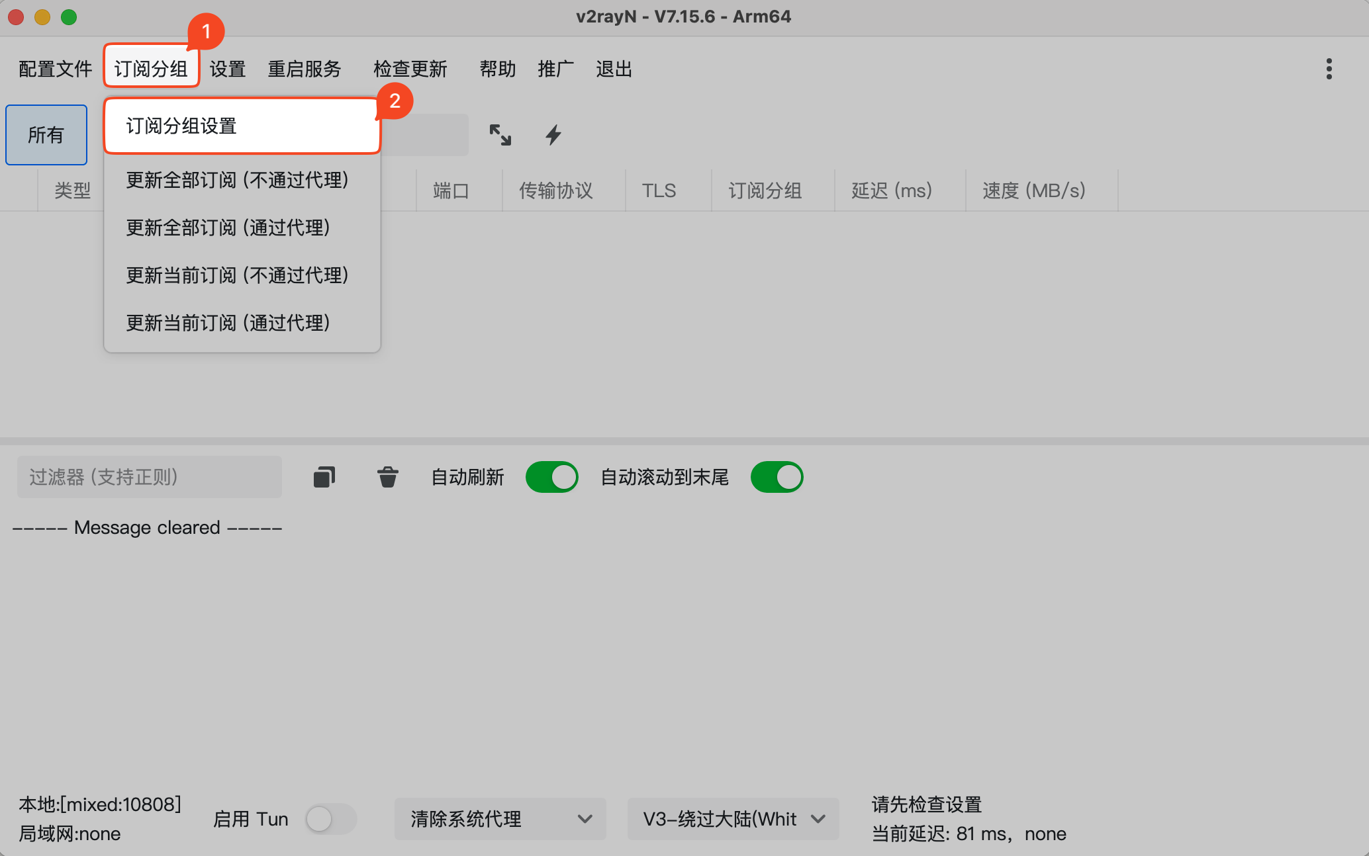Choose 更新当前订阅 (通过代理)

(x=228, y=323)
